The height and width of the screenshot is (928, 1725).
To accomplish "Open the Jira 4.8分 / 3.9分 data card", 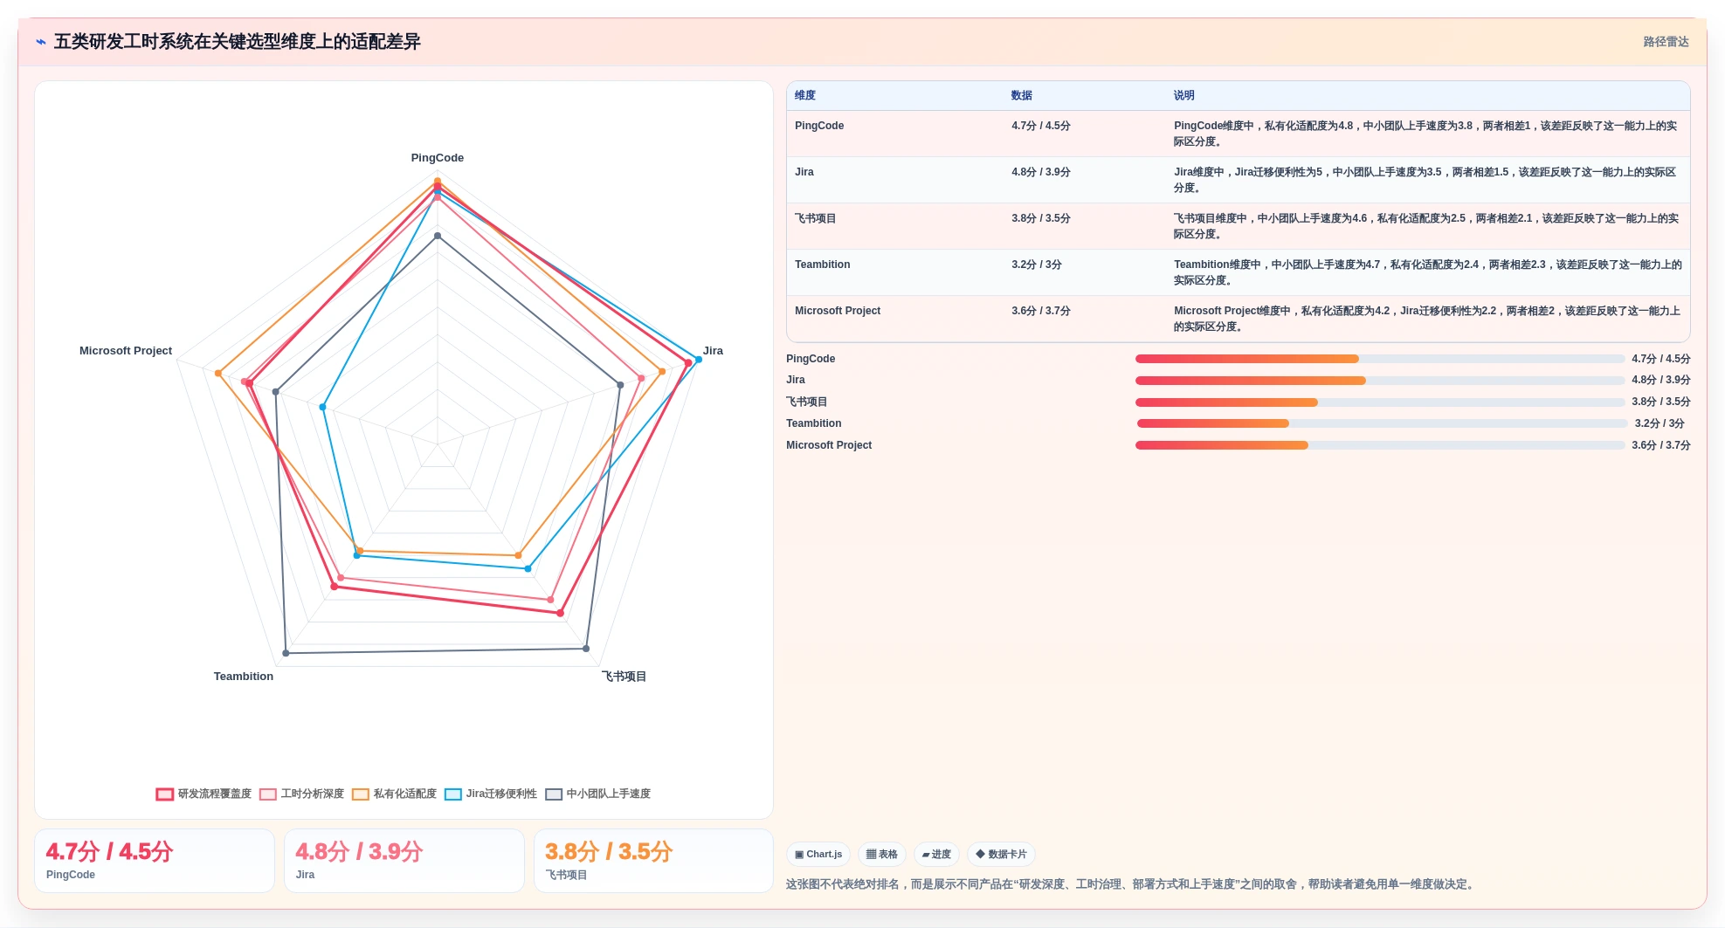I will (x=404, y=861).
